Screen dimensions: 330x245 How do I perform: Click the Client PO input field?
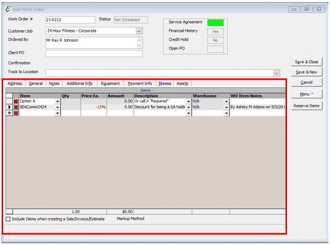pos(94,53)
